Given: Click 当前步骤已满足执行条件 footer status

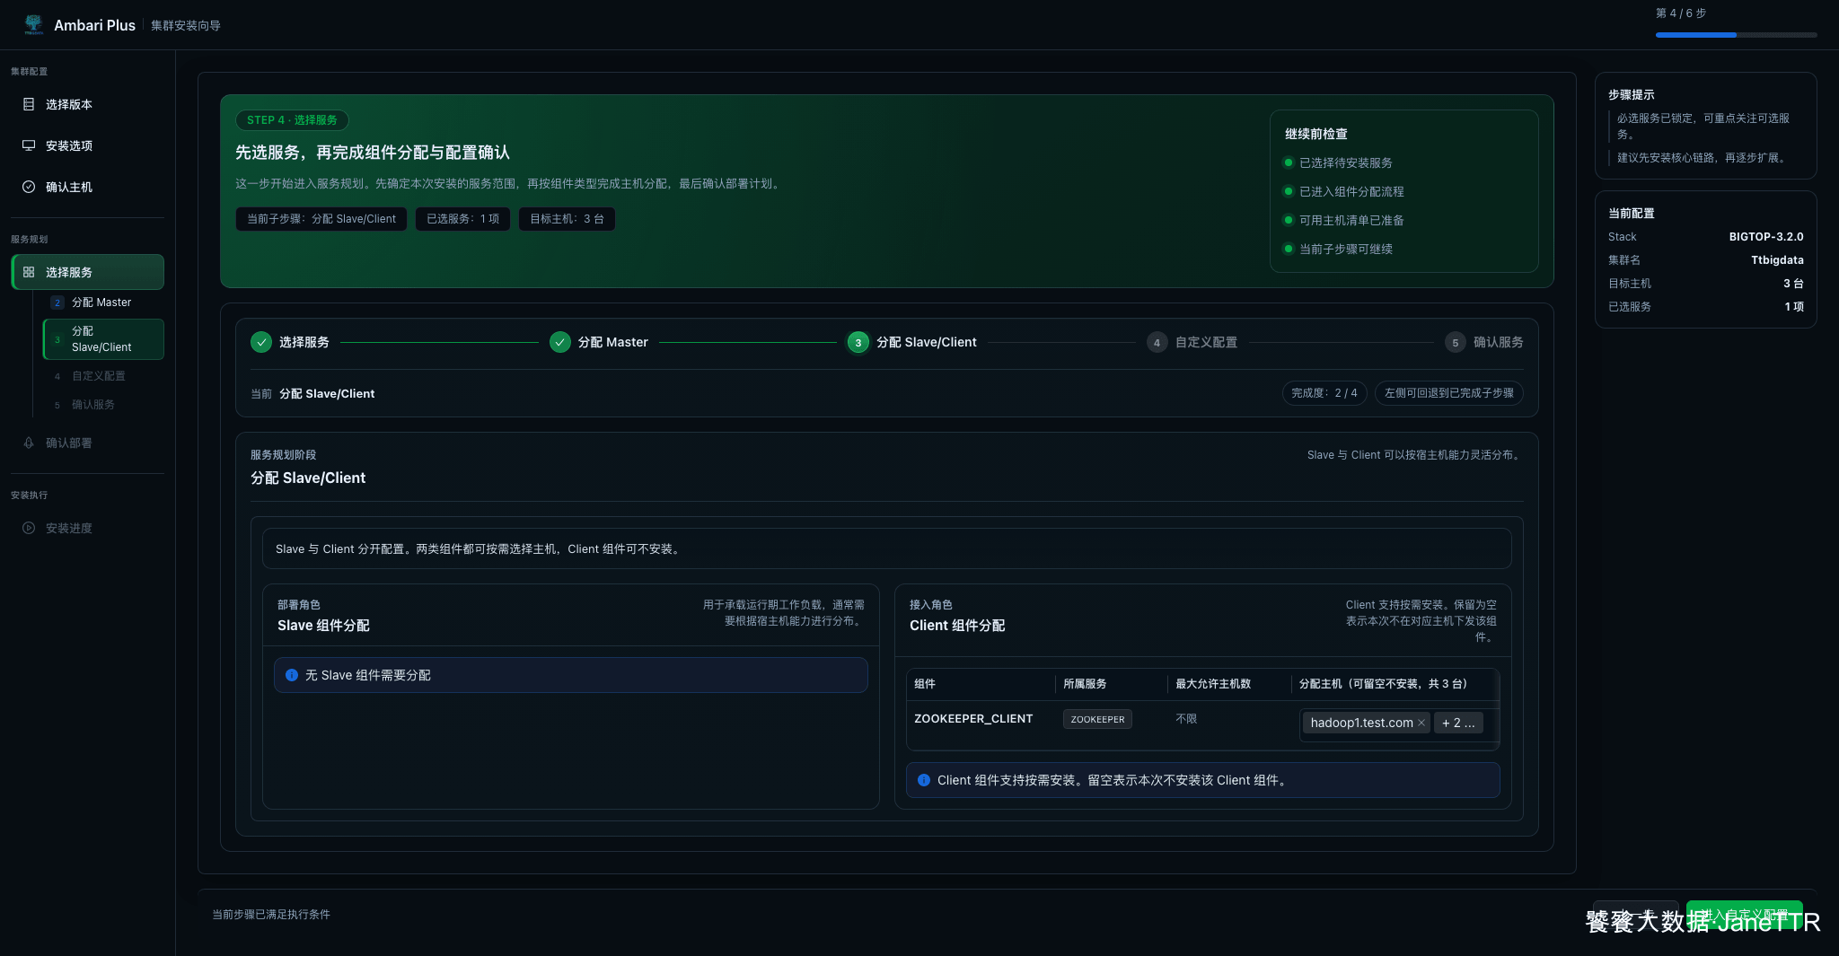Looking at the screenshot, I should tap(271, 915).
